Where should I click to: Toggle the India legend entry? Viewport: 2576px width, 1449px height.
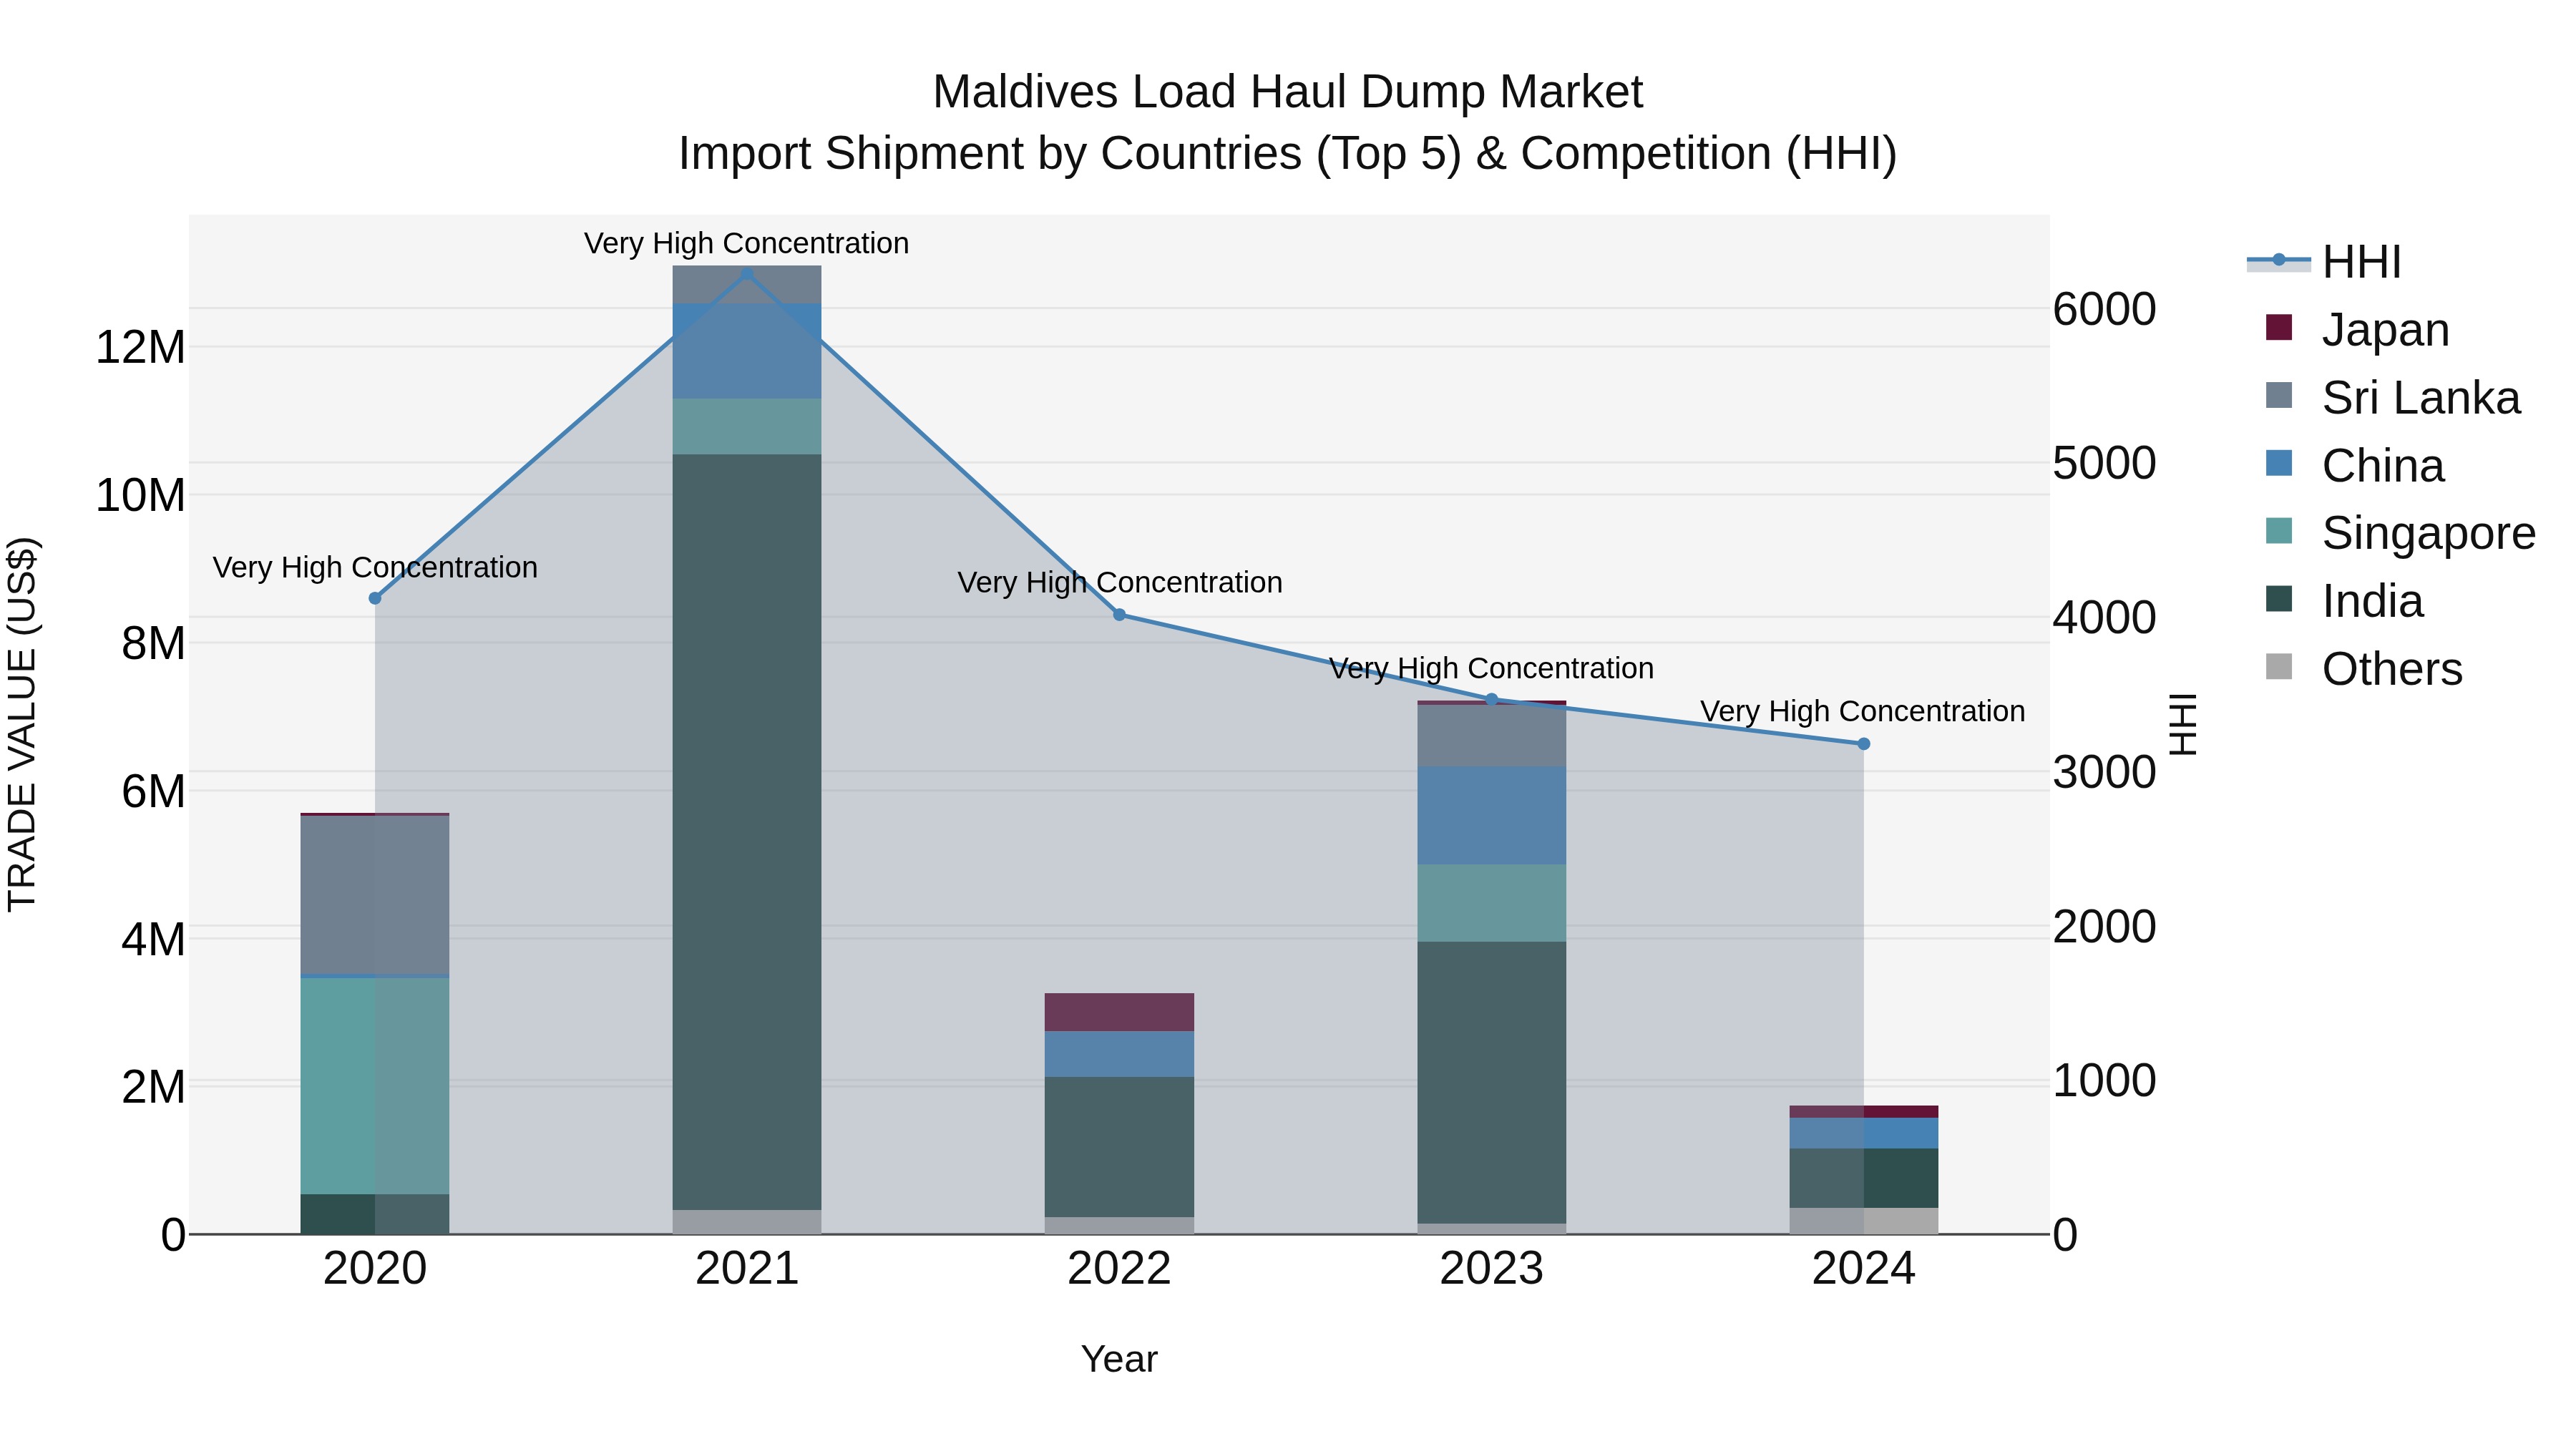(2344, 600)
